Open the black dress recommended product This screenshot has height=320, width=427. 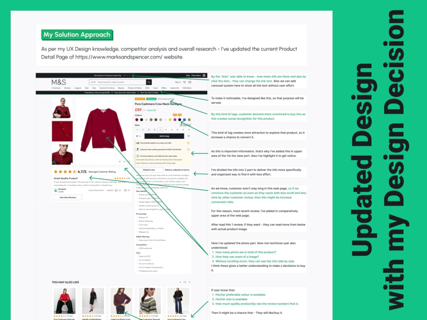(93, 301)
